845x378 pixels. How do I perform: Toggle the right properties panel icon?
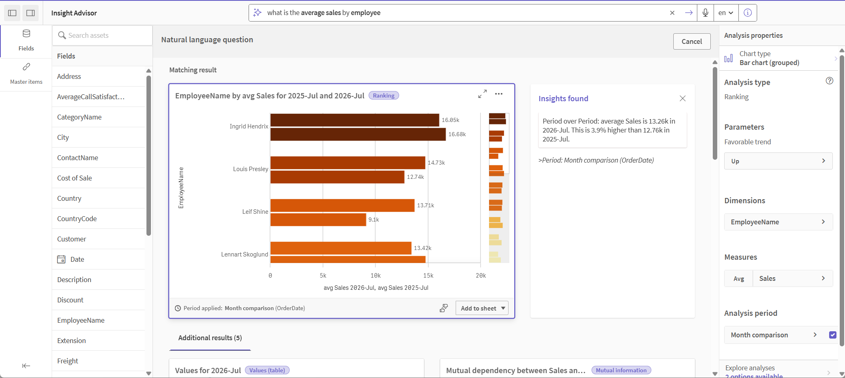(31, 13)
